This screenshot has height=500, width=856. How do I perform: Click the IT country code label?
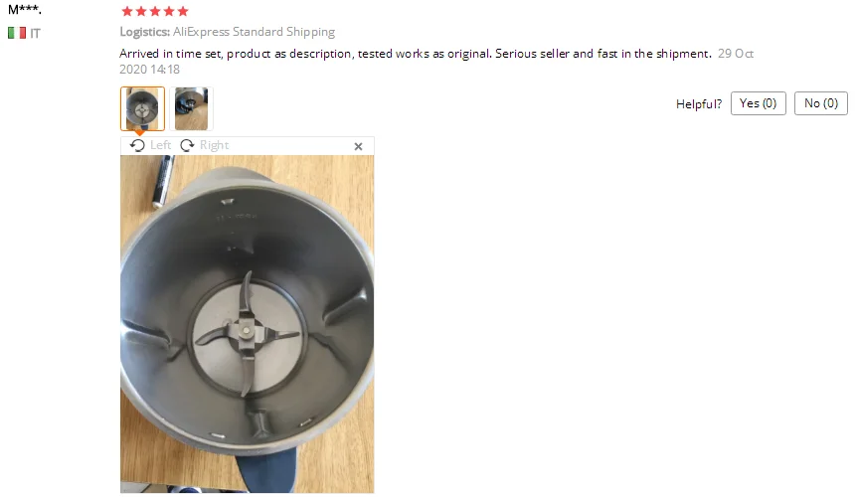pyautogui.click(x=35, y=34)
